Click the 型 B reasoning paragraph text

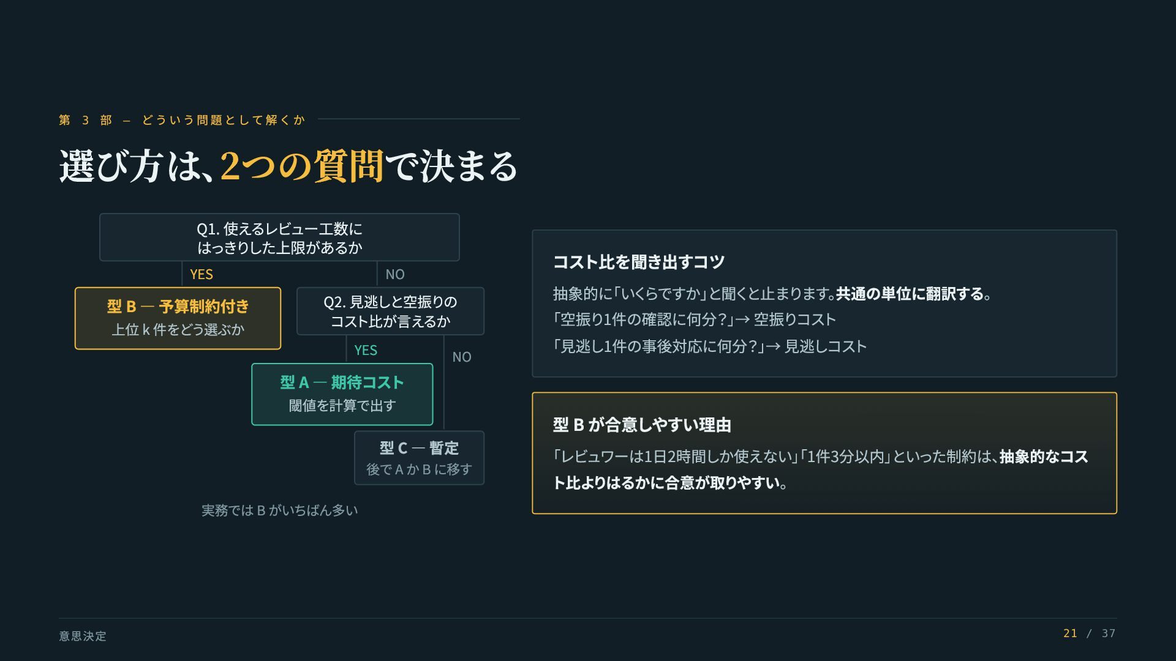(820, 469)
